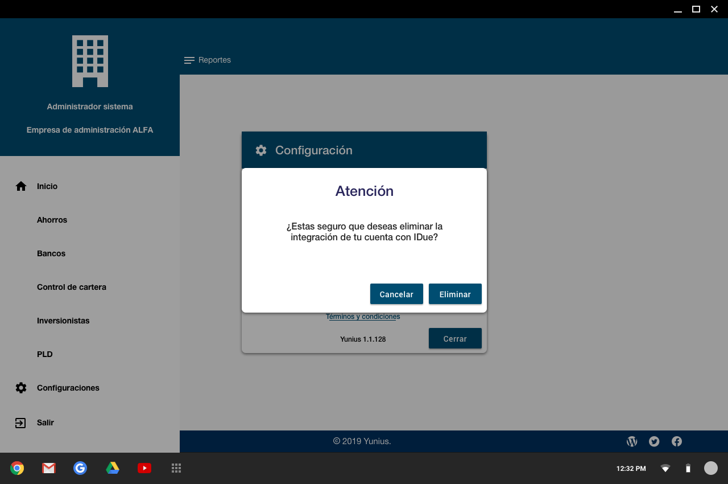Image resolution: width=728 pixels, height=484 pixels.
Task: Open the app launcher grid on shelf
Action: 176,468
